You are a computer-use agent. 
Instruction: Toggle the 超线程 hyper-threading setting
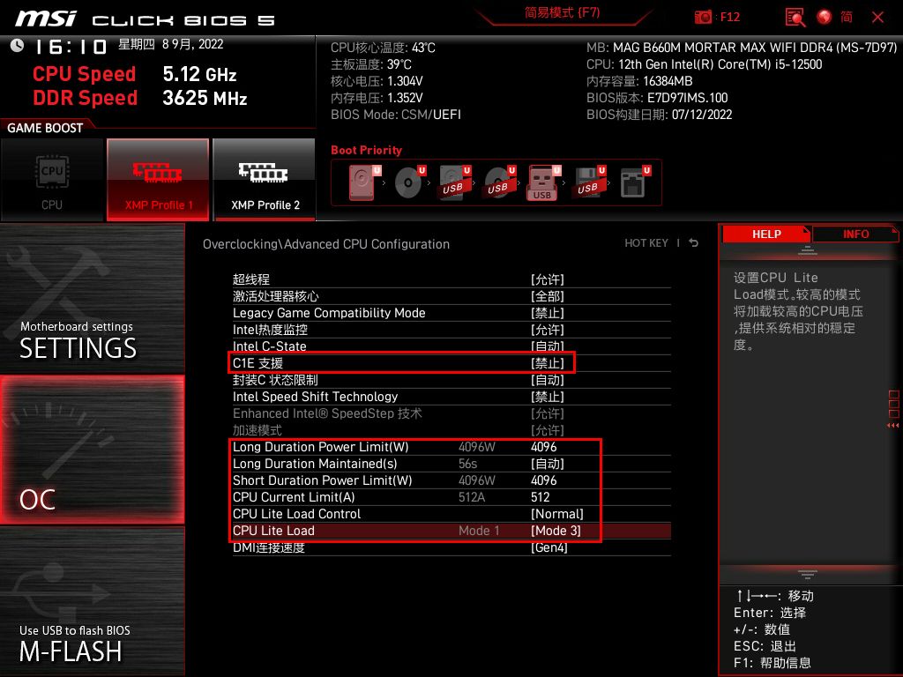coord(547,279)
